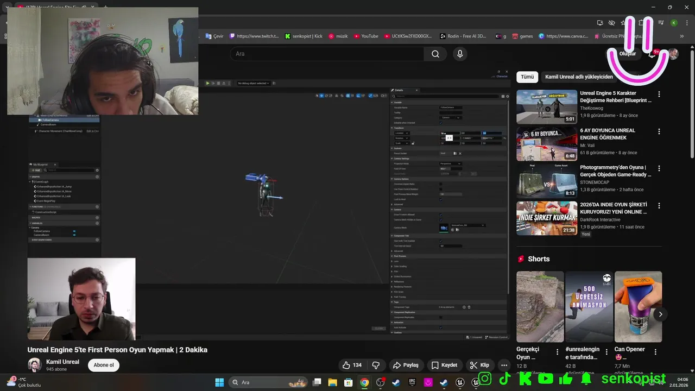Click the Shorts section heading

539,259
